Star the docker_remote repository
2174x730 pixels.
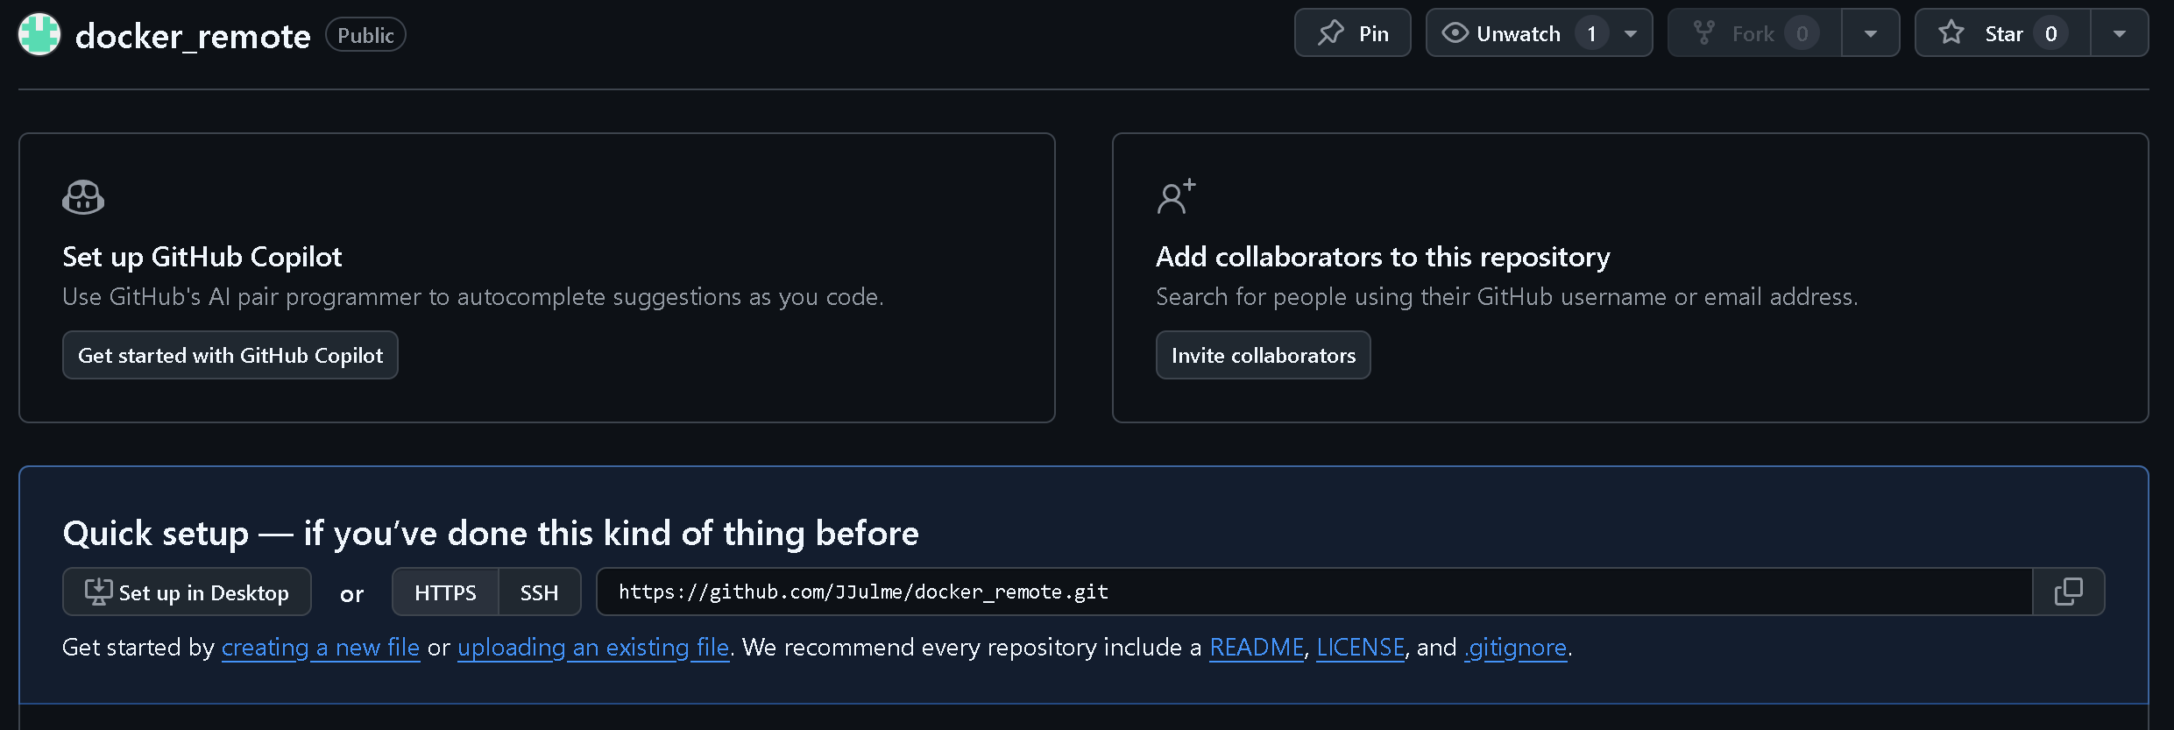coord(2003,33)
